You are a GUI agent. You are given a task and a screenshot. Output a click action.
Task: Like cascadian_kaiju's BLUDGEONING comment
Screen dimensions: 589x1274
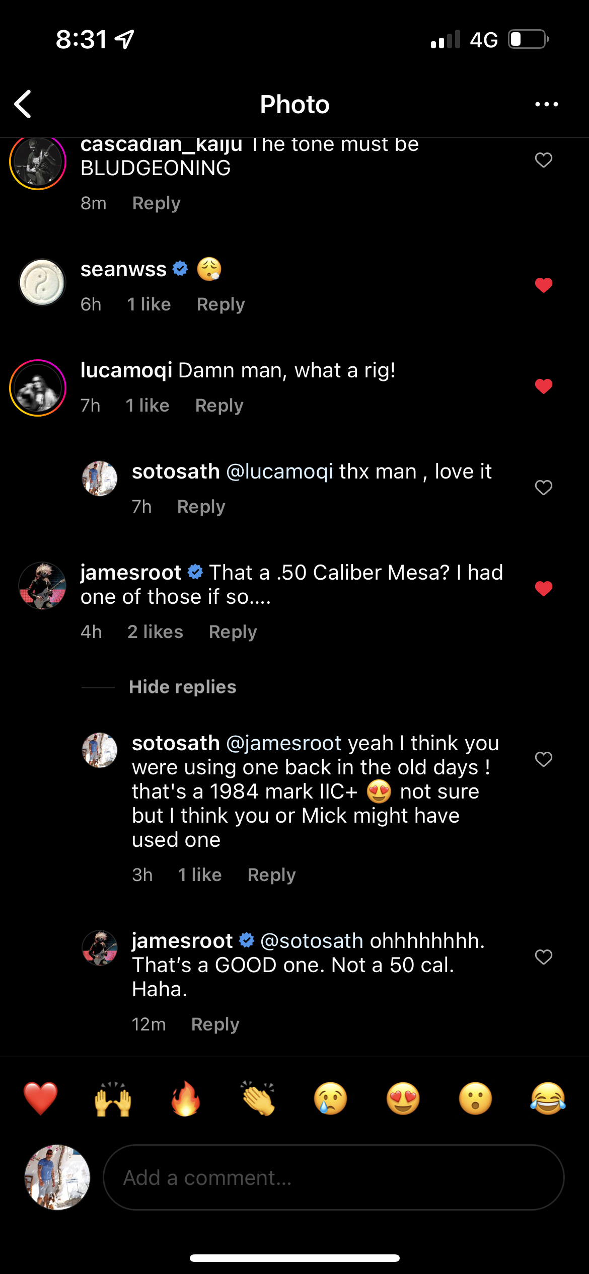(x=543, y=160)
